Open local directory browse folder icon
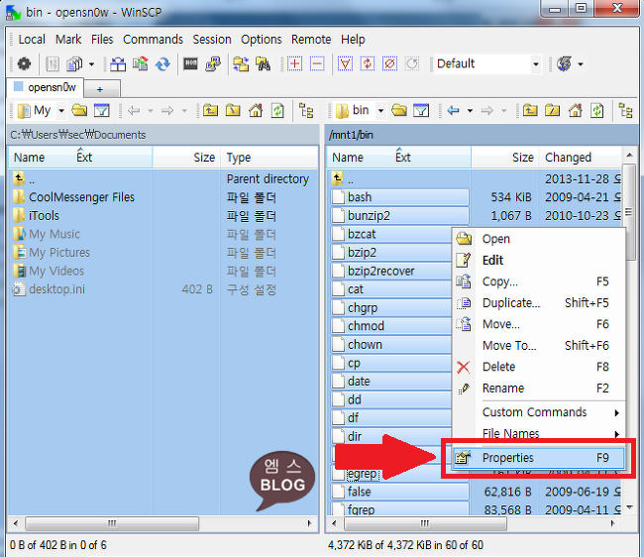644x557 pixels. click(x=79, y=110)
